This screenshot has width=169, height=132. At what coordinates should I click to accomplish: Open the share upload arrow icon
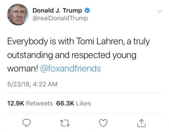click(142, 123)
